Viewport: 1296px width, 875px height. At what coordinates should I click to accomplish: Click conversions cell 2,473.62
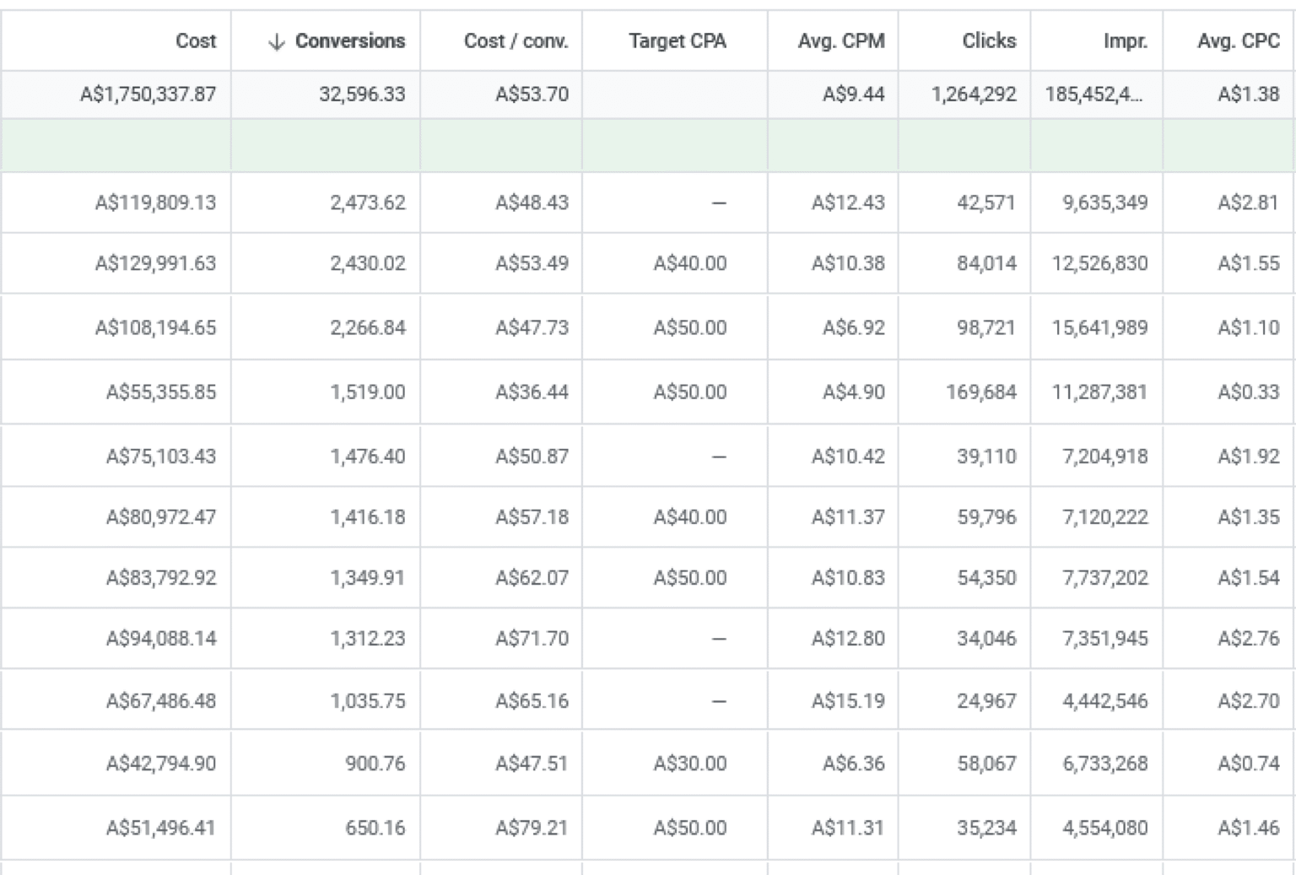(x=367, y=203)
